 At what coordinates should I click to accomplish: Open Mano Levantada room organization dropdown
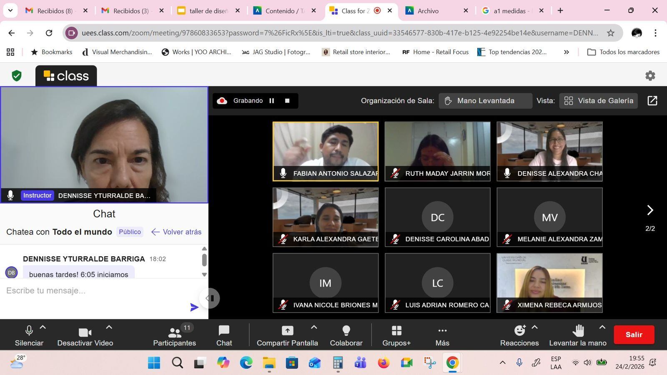pos(485,101)
